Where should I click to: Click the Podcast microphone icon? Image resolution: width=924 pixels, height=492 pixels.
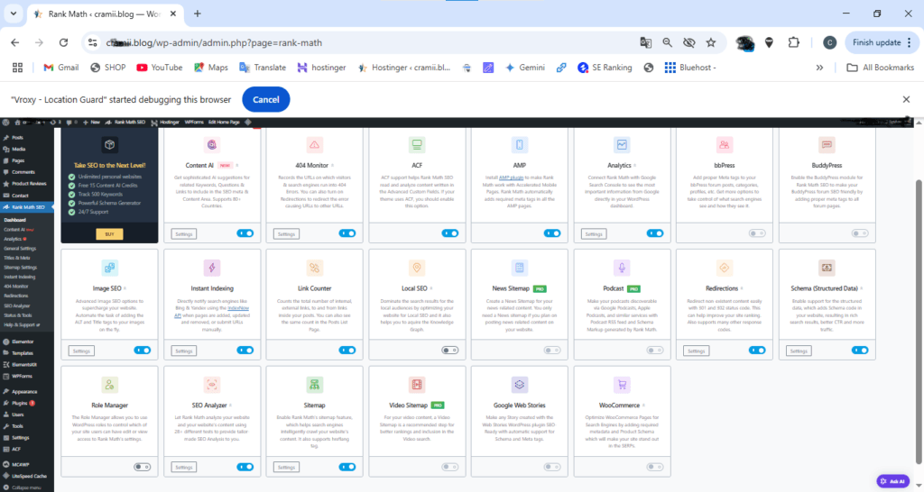(622, 268)
